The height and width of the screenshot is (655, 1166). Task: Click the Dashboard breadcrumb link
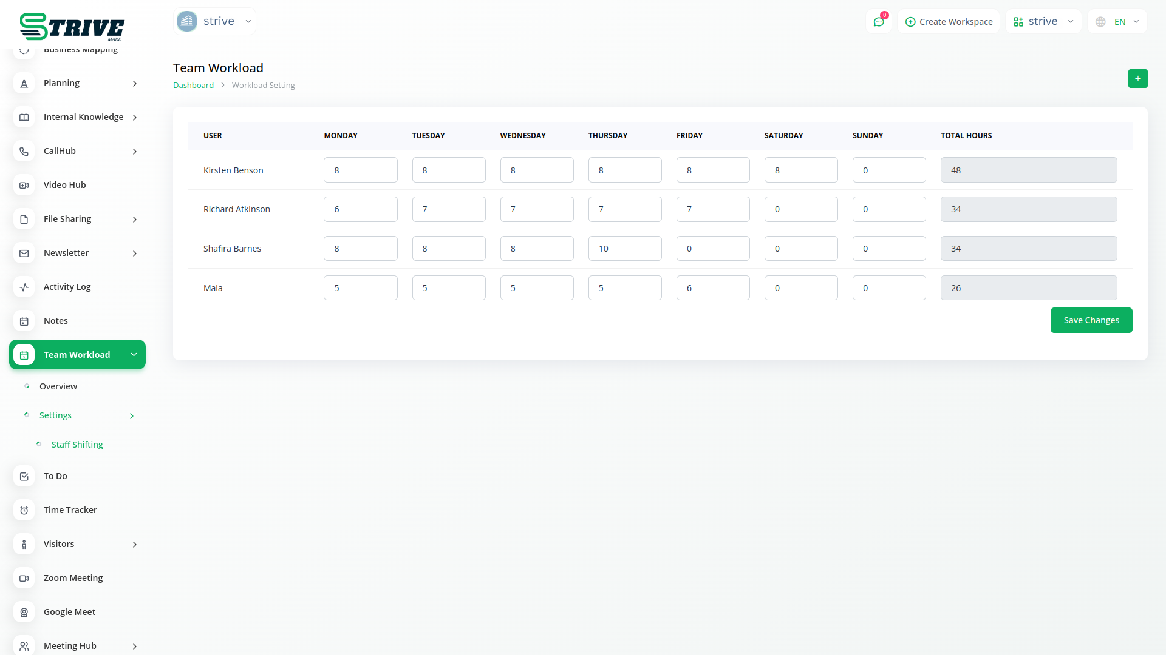click(193, 86)
